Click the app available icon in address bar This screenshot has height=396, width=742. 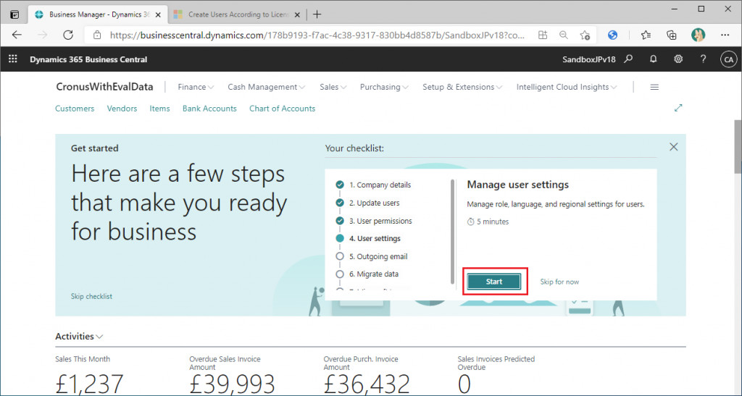pyautogui.click(x=543, y=35)
